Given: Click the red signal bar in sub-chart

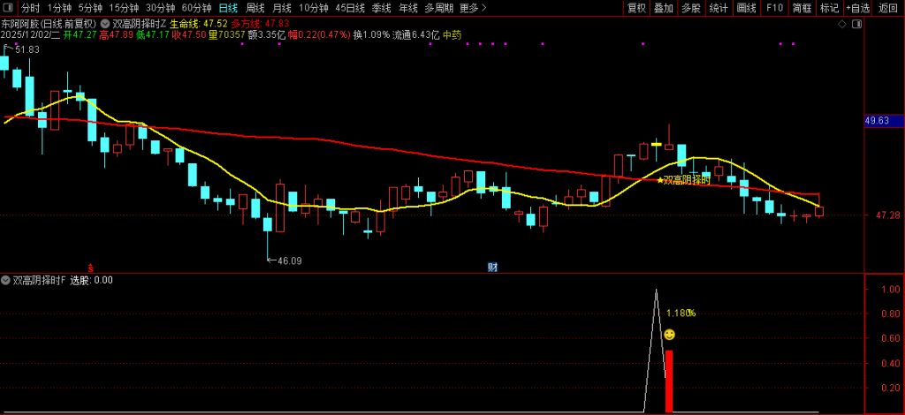Looking at the screenshot, I should click(669, 381).
